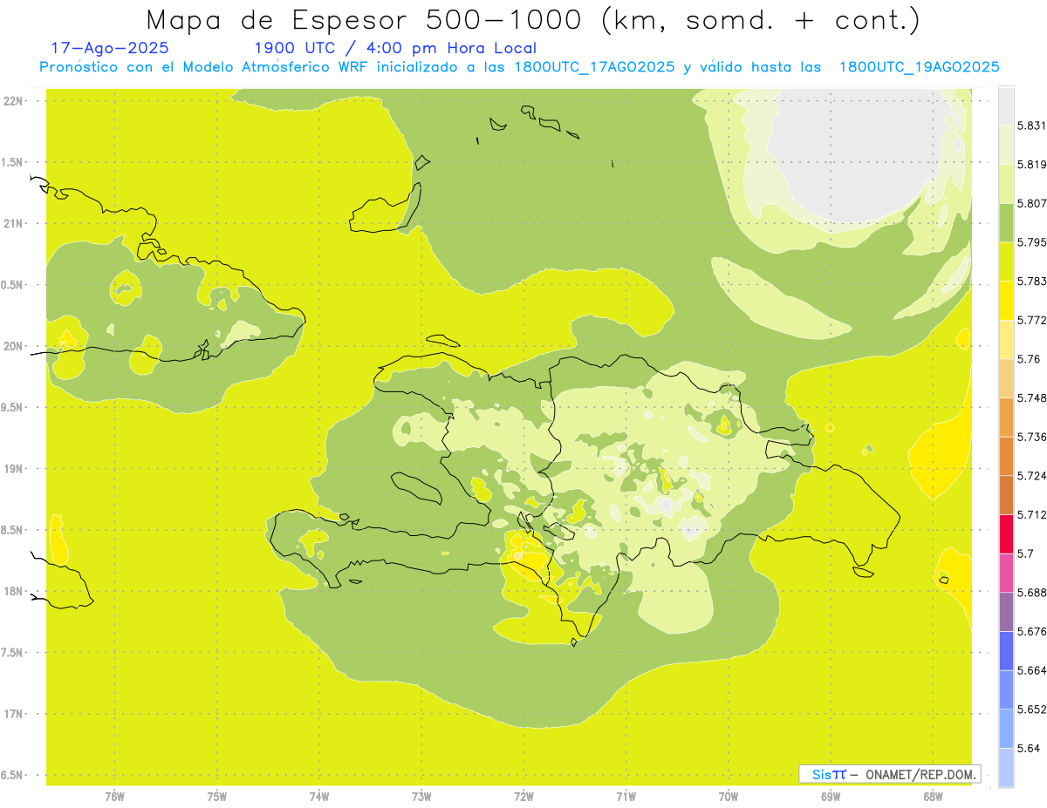The width and height of the screenshot is (1047, 808).
Task: Click the '18N' latitude label
Action: coord(12,591)
